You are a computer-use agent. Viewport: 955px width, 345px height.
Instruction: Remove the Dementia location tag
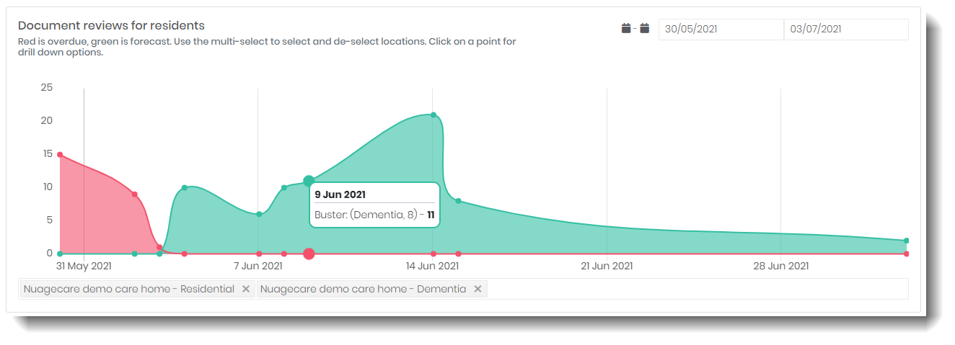click(x=477, y=289)
